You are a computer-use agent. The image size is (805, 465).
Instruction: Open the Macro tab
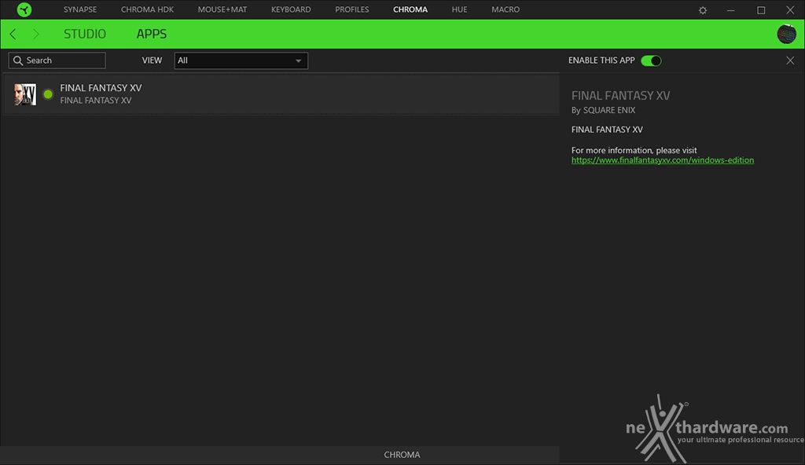(x=505, y=9)
